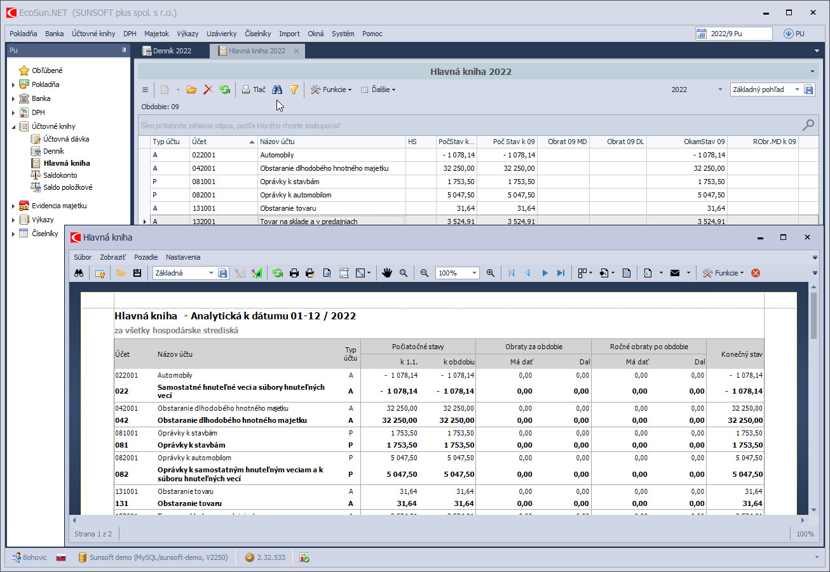Click the green refresh icon in the report toolbar
This screenshot has height=572, width=830.
(278, 273)
